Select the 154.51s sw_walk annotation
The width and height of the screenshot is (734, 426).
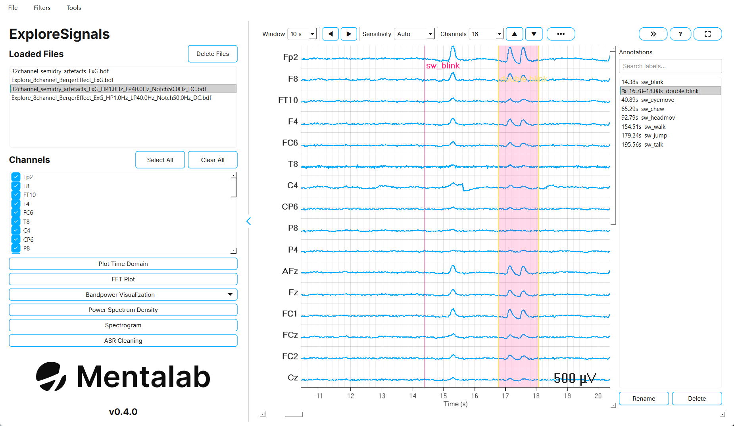click(671, 127)
